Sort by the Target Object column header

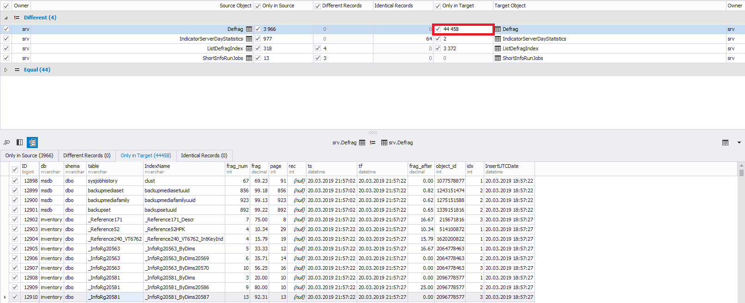tap(609, 6)
